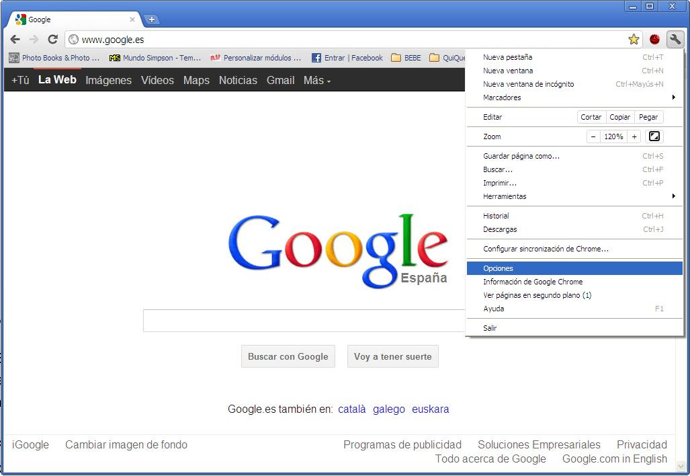Reload the page with refresh icon

pos(53,39)
